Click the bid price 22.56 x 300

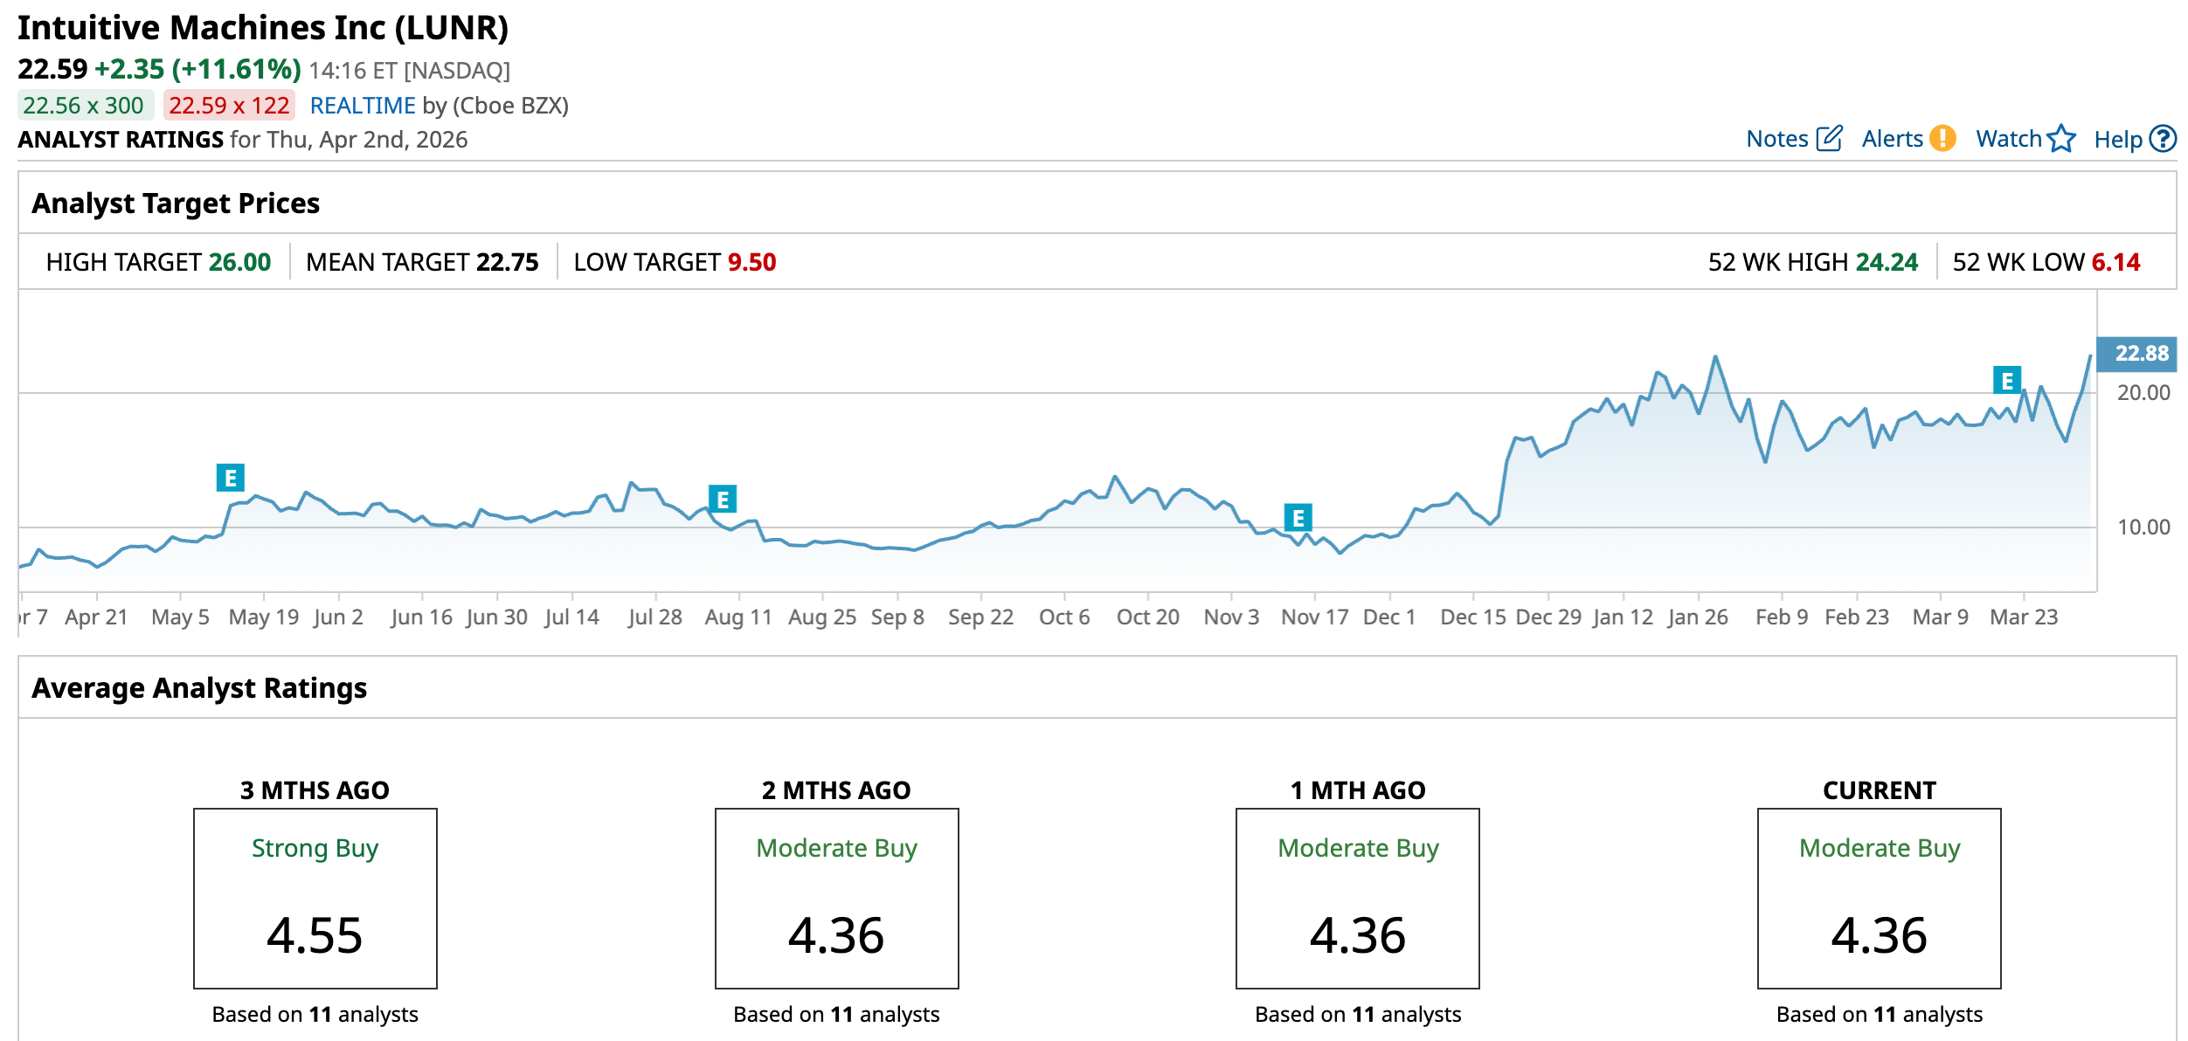[84, 106]
